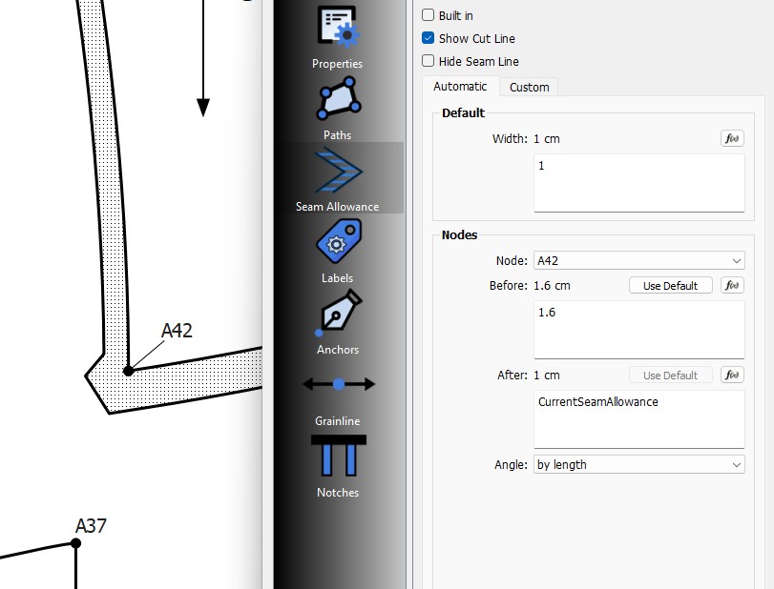
Task: Open the Angle by length dropdown
Action: coord(638,465)
